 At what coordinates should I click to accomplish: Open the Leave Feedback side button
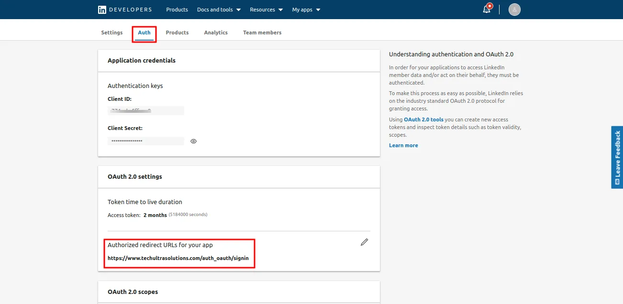[617, 157]
